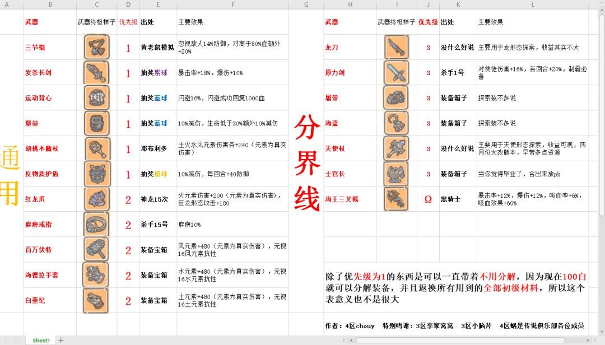The height and width of the screenshot is (345, 605).
Task: Select the 原力剑 sword icon
Action: click(x=396, y=73)
